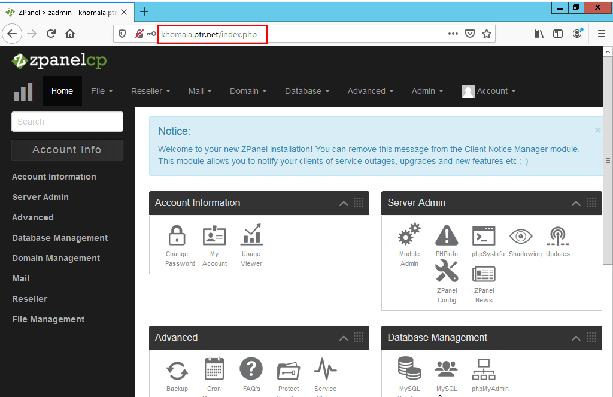Open the Mail dropdown menu

click(200, 91)
